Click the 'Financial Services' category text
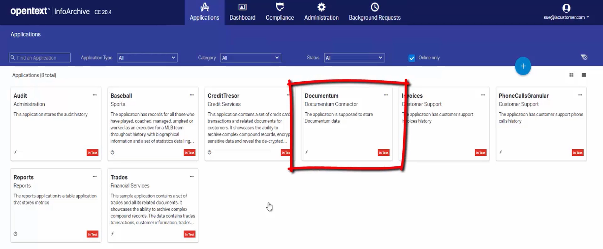Viewport: 603px width, 249px height. [130, 186]
